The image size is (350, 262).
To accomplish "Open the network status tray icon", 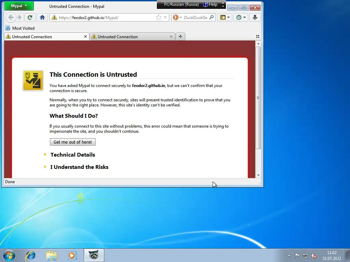I will (x=305, y=256).
